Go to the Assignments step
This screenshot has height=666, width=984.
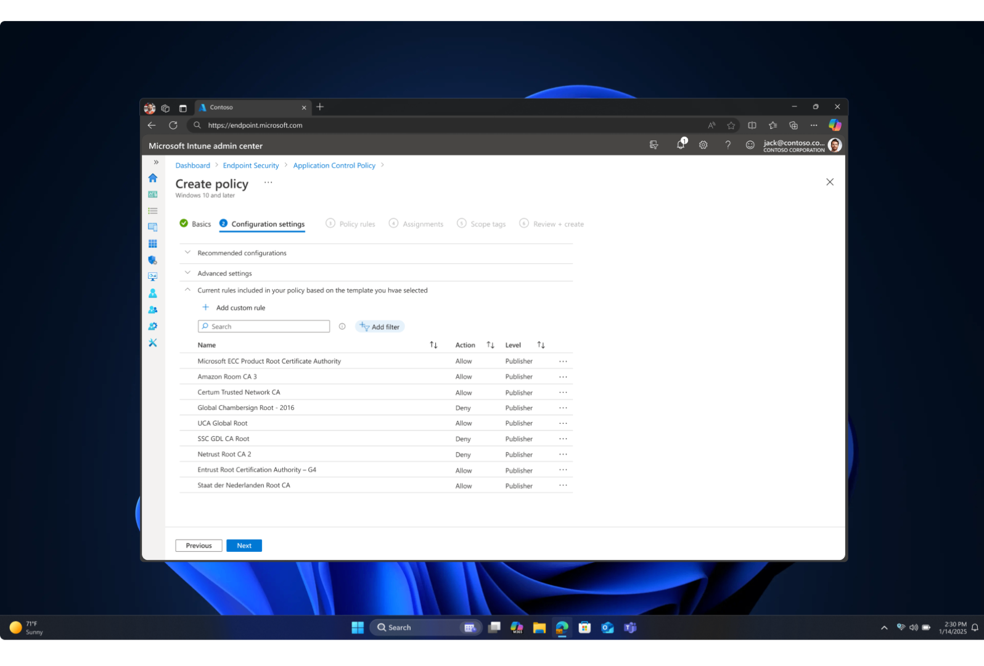click(416, 224)
